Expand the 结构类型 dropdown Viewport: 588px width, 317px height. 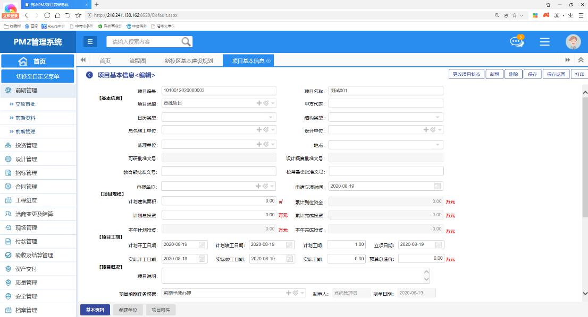pos(438,117)
